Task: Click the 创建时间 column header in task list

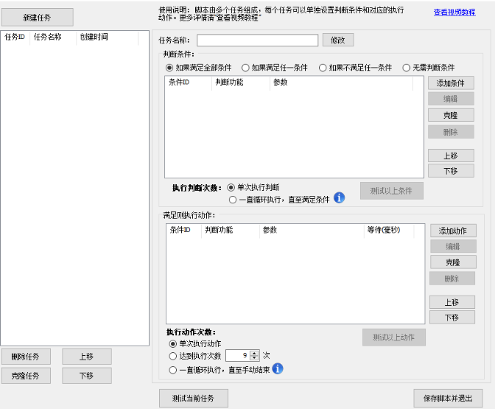Action: click(x=93, y=37)
